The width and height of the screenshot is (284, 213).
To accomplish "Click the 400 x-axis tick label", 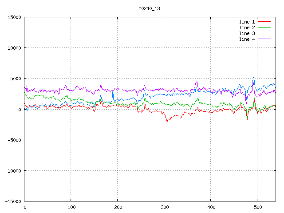I will [211, 207].
